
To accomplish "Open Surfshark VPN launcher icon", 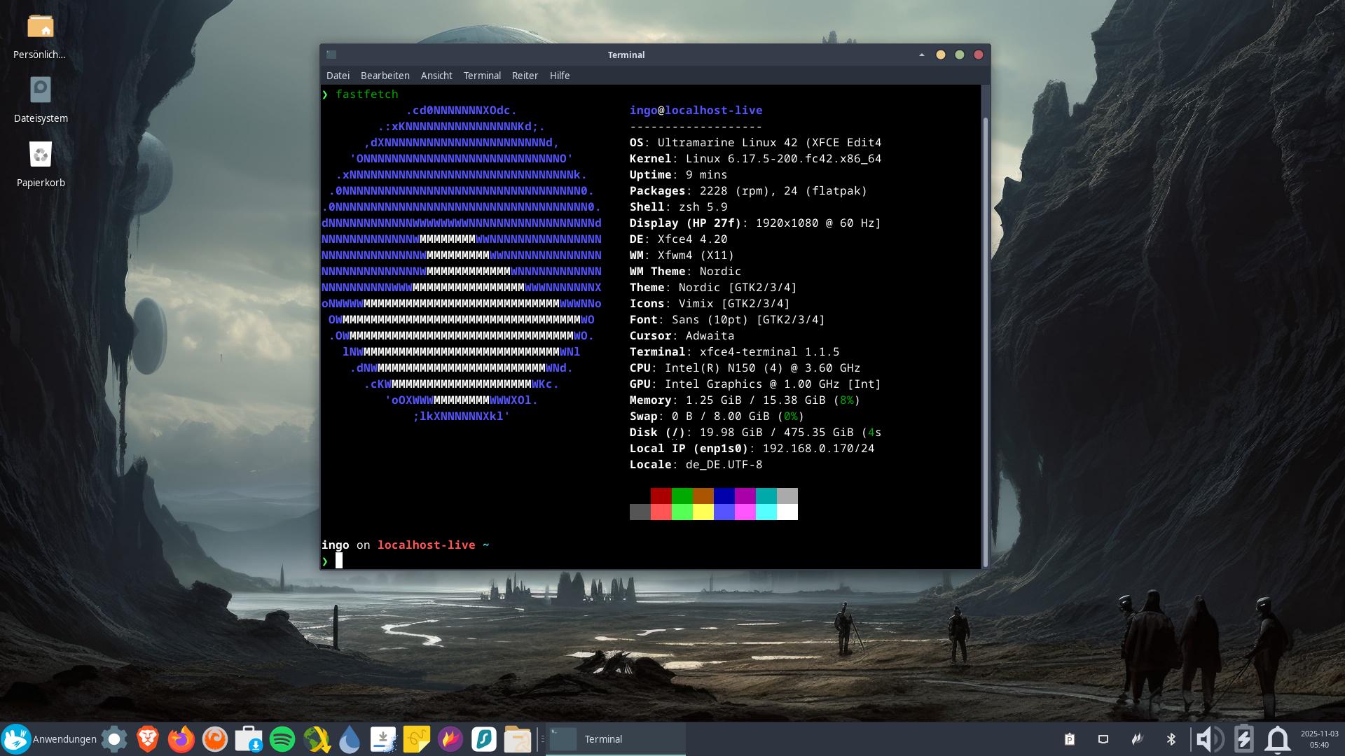I will pyautogui.click(x=484, y=739).
